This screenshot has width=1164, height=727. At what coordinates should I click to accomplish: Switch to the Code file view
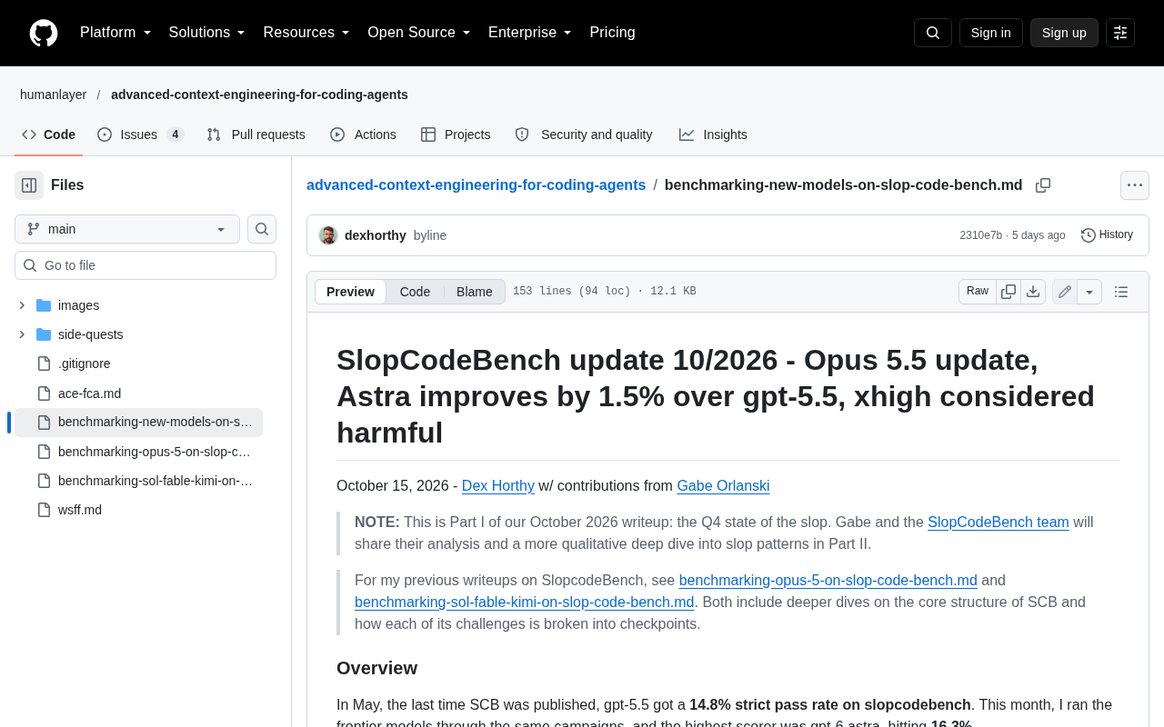pos(415,292)
